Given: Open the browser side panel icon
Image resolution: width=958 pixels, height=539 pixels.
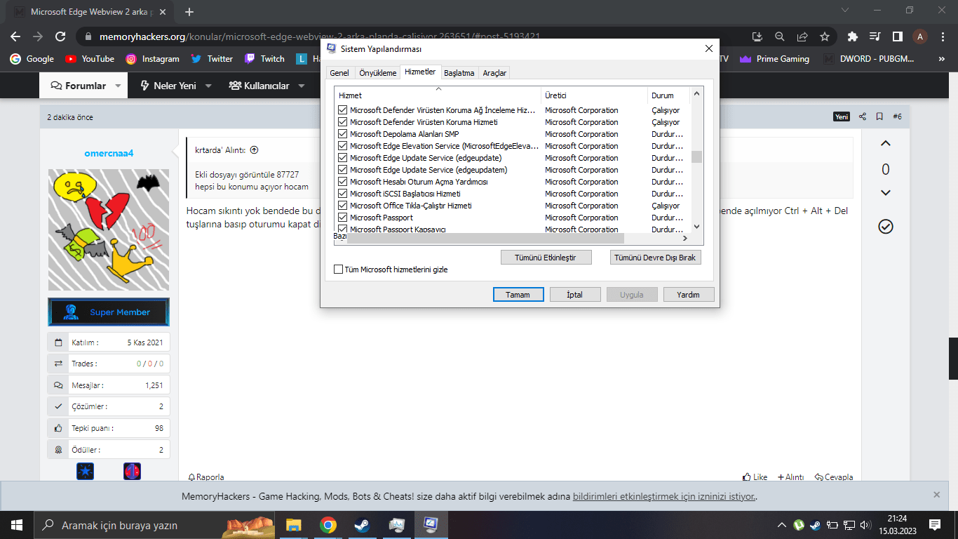Looking at the screenshot, I should coord(897,36).
